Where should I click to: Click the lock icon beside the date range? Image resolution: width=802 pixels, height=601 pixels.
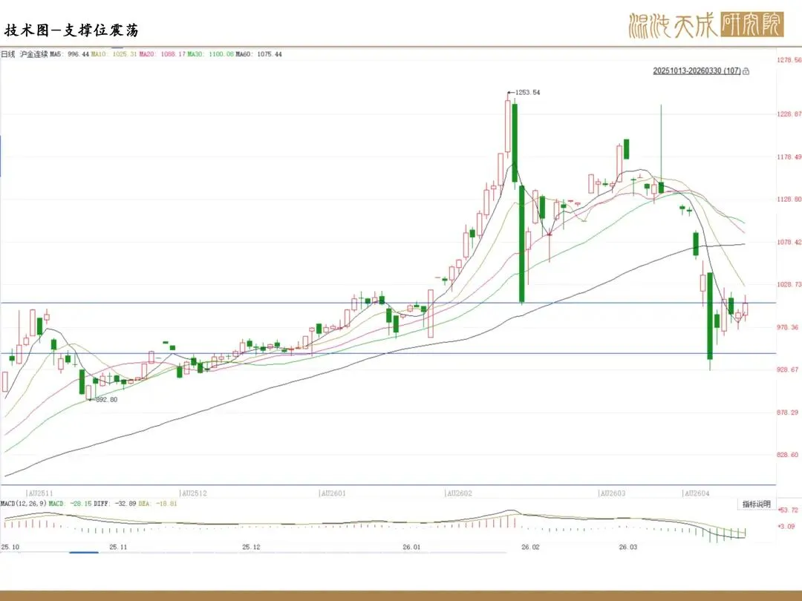[x=746, y=71]
